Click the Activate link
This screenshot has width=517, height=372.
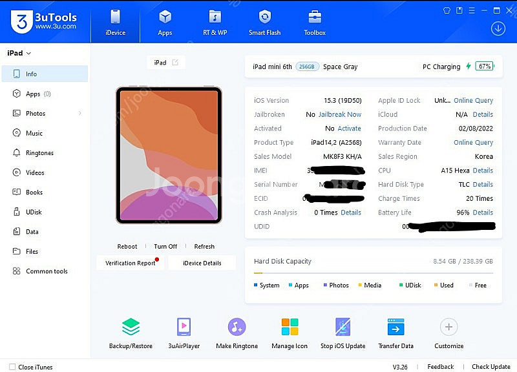click(349, 128)
